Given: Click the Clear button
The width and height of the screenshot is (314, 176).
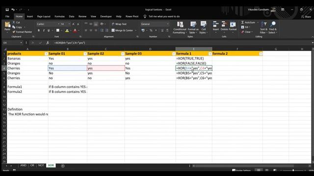Looking at the screenshot, I should [x=246, y=32].
